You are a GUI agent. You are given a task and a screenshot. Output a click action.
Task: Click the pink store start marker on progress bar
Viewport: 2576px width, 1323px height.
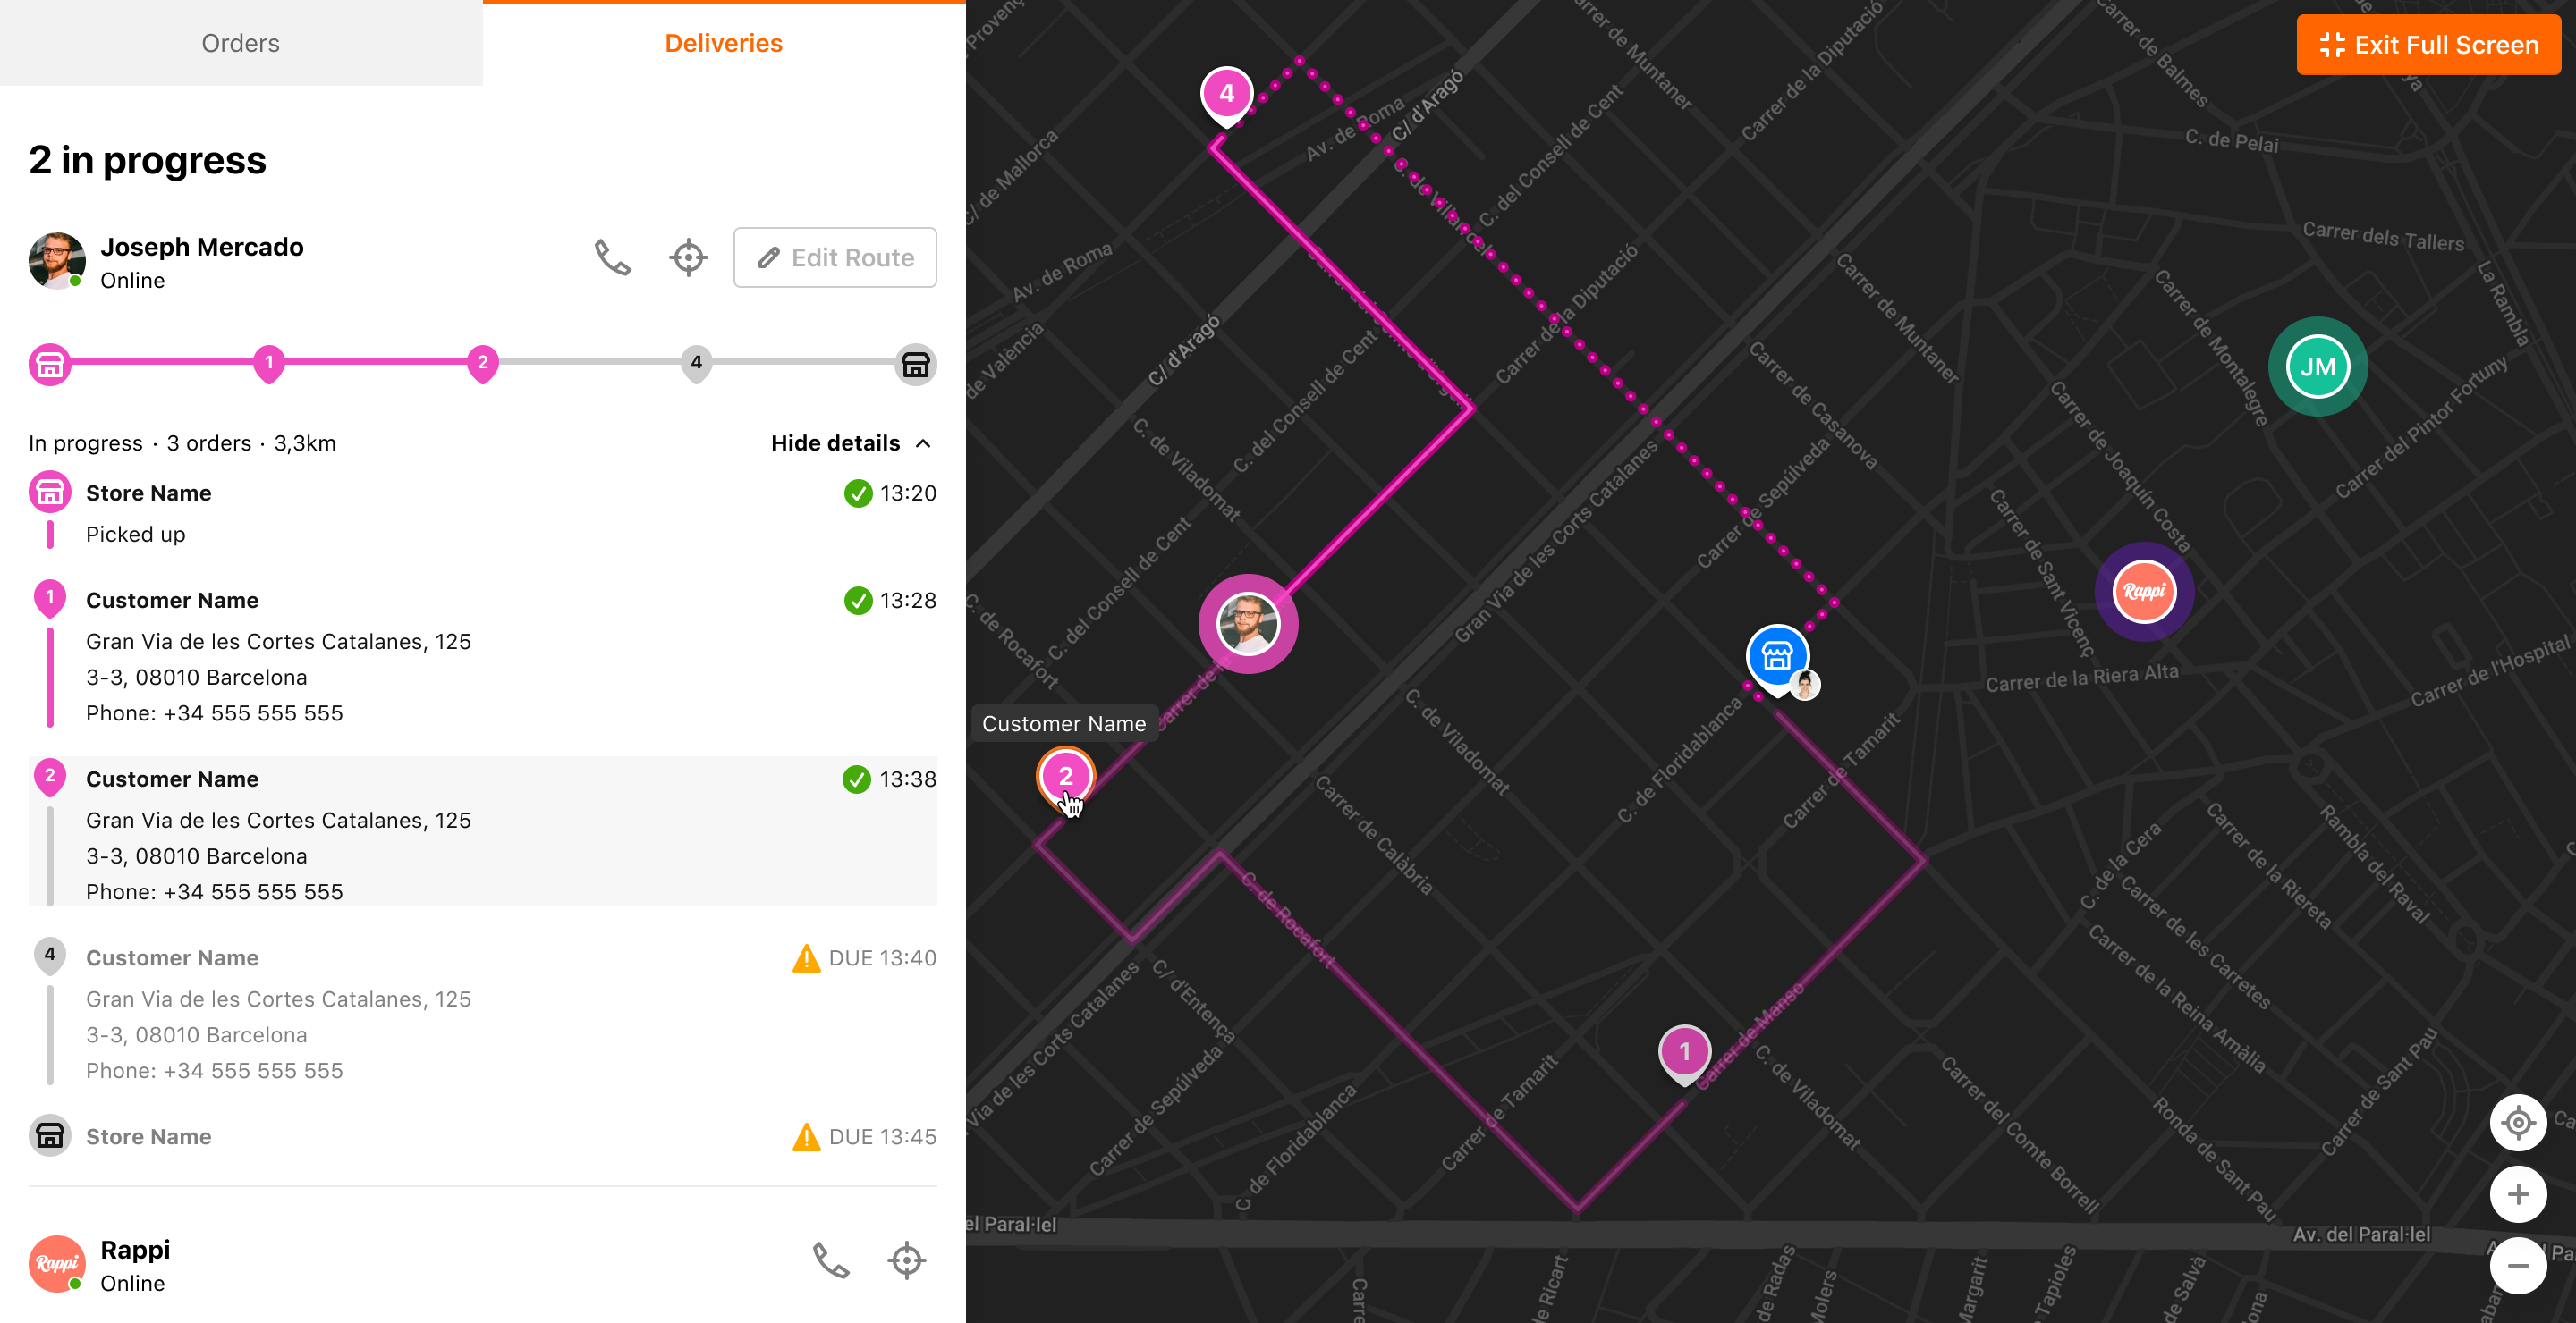pos(50,365)
